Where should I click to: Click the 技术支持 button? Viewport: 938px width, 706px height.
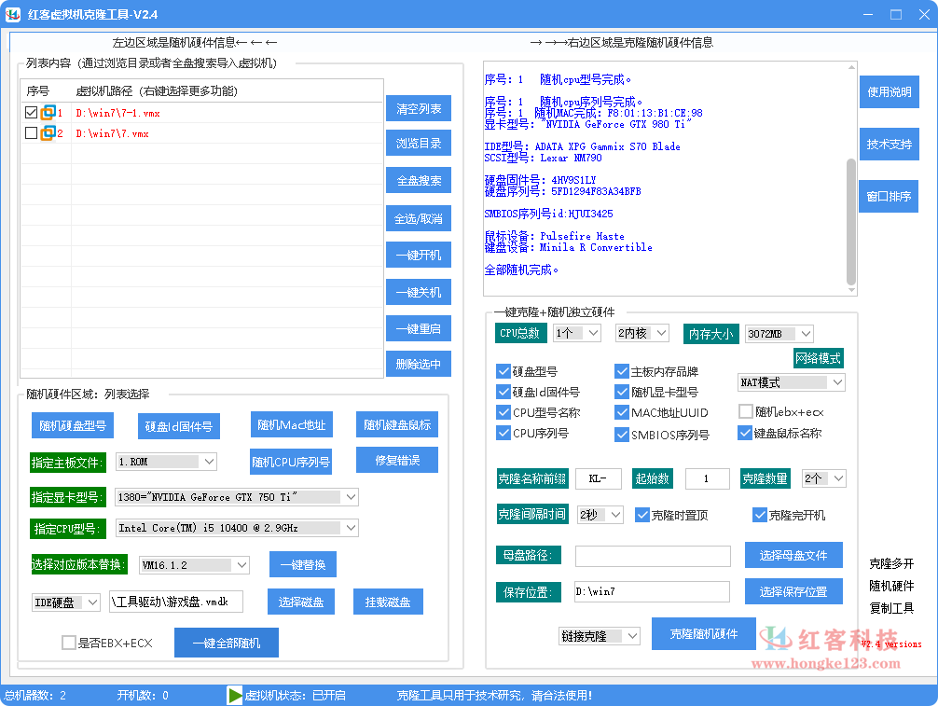pos(889,145)
